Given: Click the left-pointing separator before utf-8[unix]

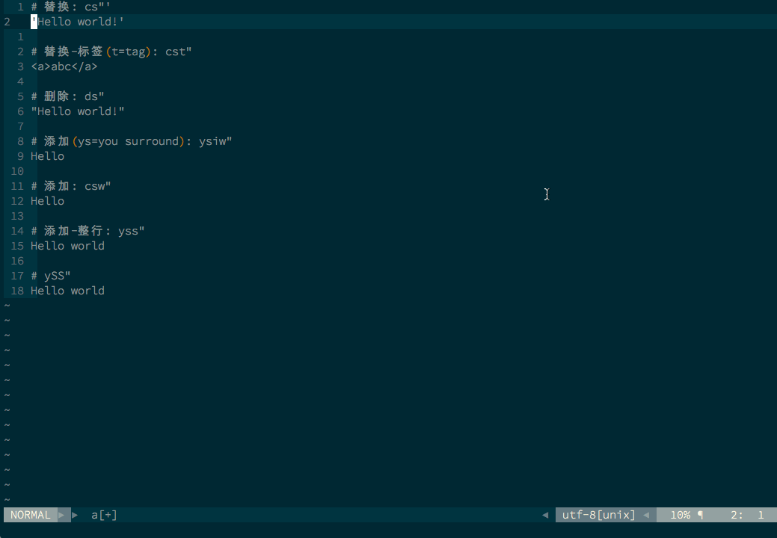Looking at the screenshot, I should pyautogui.click(x=546, y=515).
